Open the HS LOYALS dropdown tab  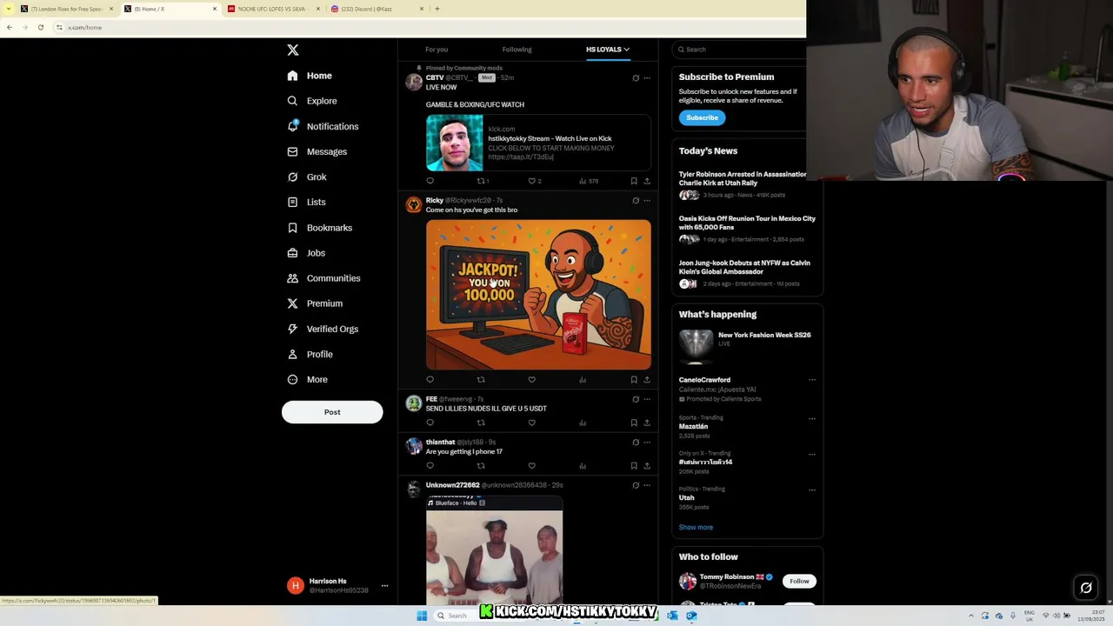pos(608,50)
